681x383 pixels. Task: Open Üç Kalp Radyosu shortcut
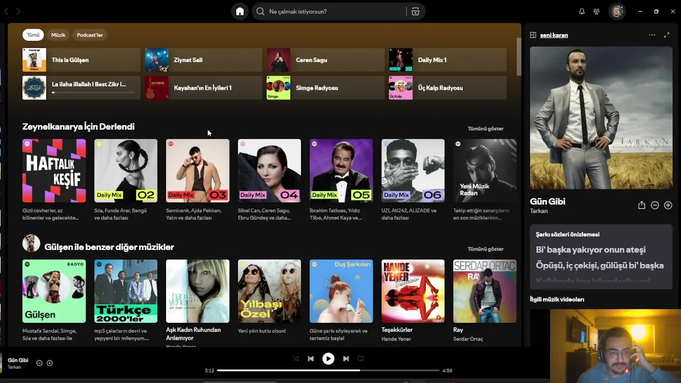pos(447,88)
